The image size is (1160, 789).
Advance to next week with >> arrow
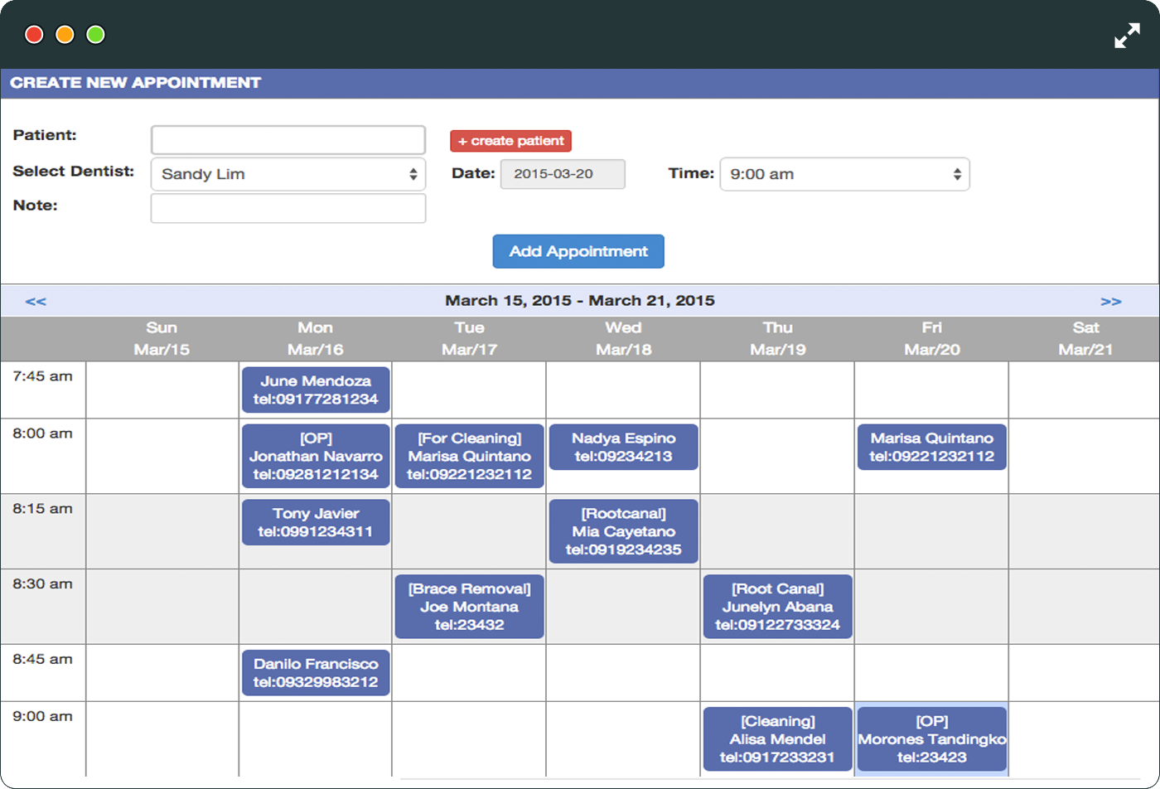1111,301
